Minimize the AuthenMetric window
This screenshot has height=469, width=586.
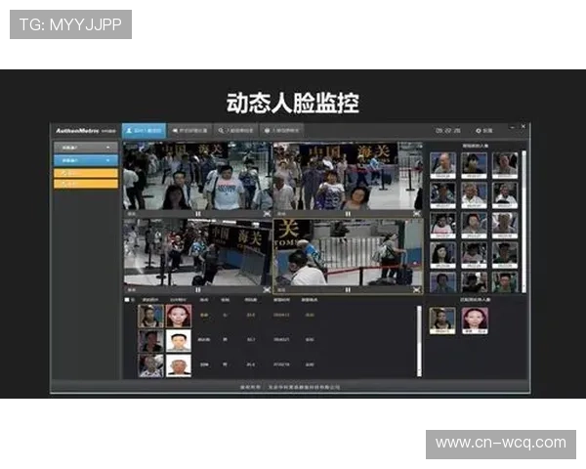pos(513,128)
